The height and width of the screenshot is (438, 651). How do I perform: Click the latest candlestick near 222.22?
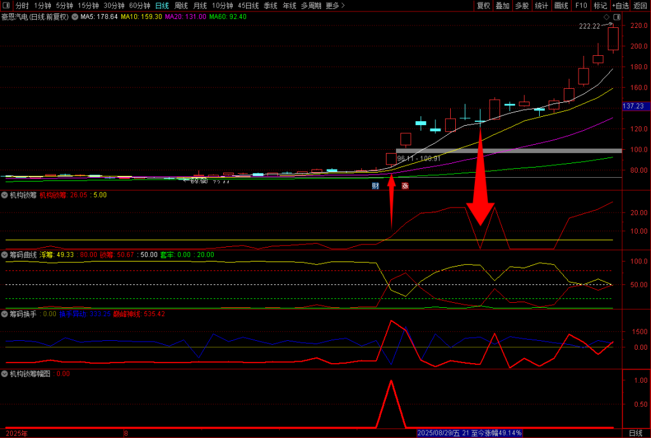click(x=613, y=38)
